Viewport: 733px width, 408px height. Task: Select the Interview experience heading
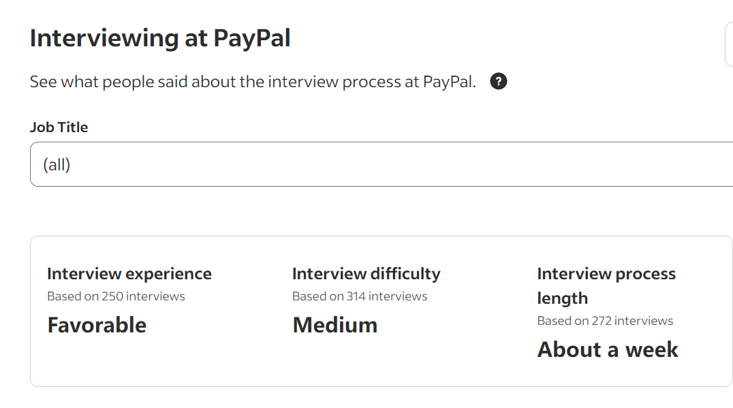129,273
